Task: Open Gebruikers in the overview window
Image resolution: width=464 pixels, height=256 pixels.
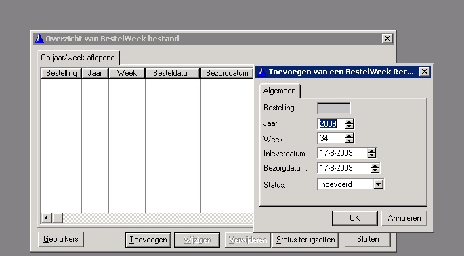Action: [x=61, y=239]
